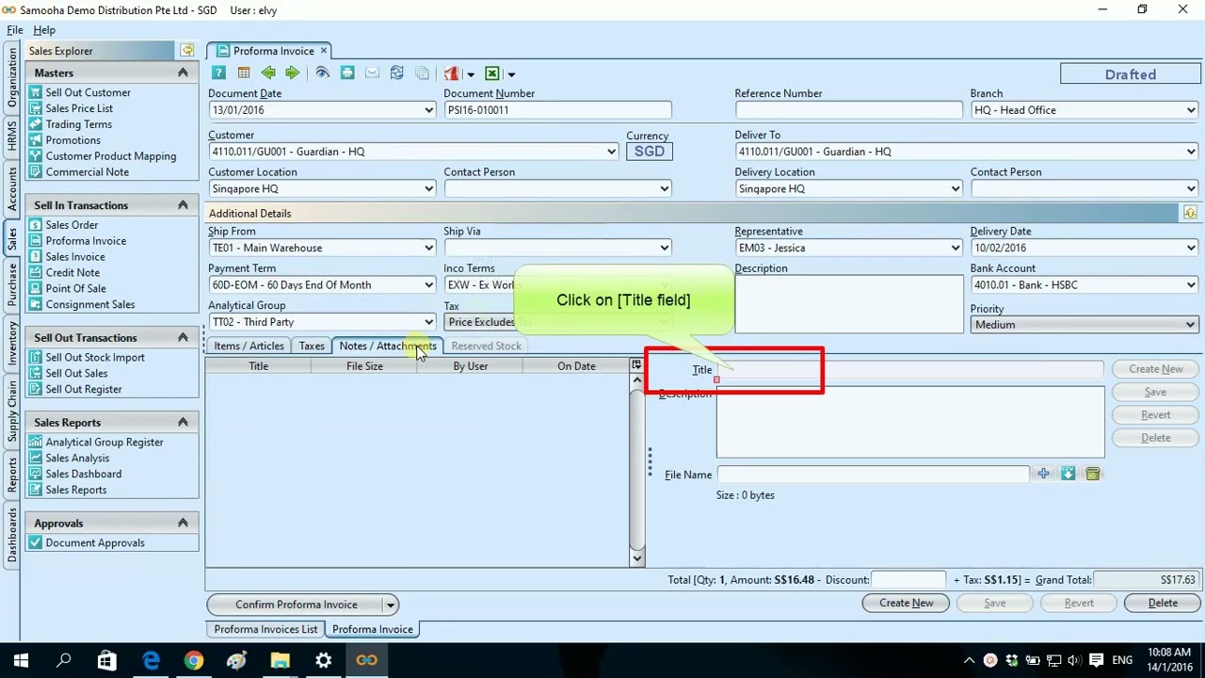
Task: Open the Excel export options arrow
Action: click(x=511, y=74)
